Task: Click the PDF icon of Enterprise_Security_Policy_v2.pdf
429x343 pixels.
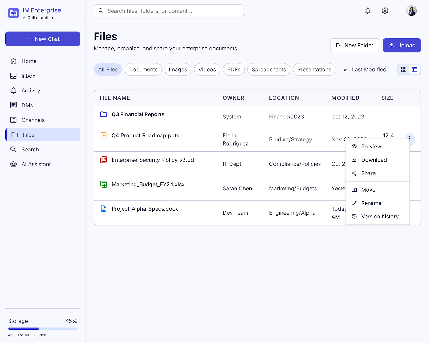Action: point(103,160)
